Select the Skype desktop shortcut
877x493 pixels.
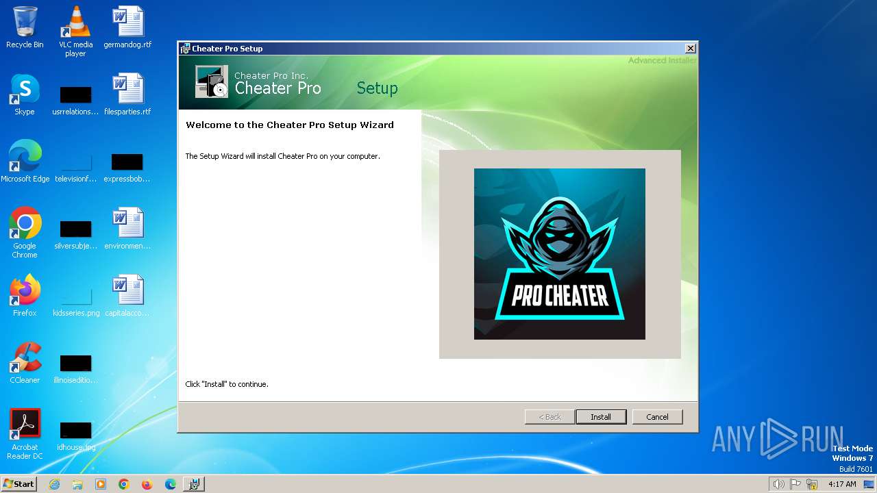point(25,94)
